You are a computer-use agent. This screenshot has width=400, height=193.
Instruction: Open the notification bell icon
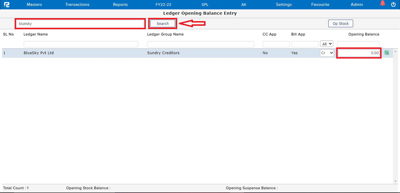tap(382, 4)
